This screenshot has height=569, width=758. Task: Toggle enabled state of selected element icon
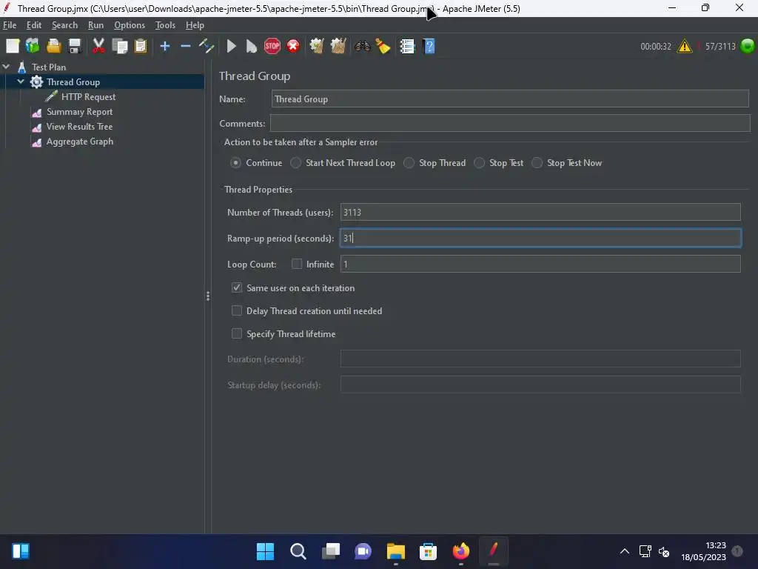tap(207, 46)
